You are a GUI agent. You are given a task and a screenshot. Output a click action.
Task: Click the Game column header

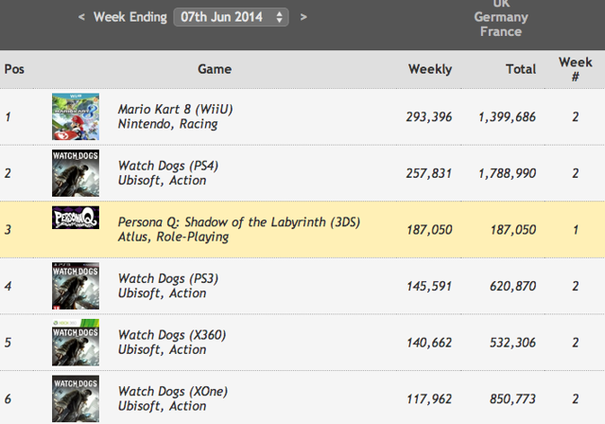pyautogui.click(x=215, y=69)
